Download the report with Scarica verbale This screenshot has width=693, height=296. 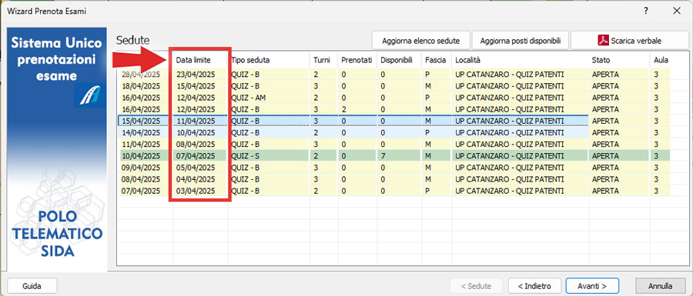(x=629, y=41)
